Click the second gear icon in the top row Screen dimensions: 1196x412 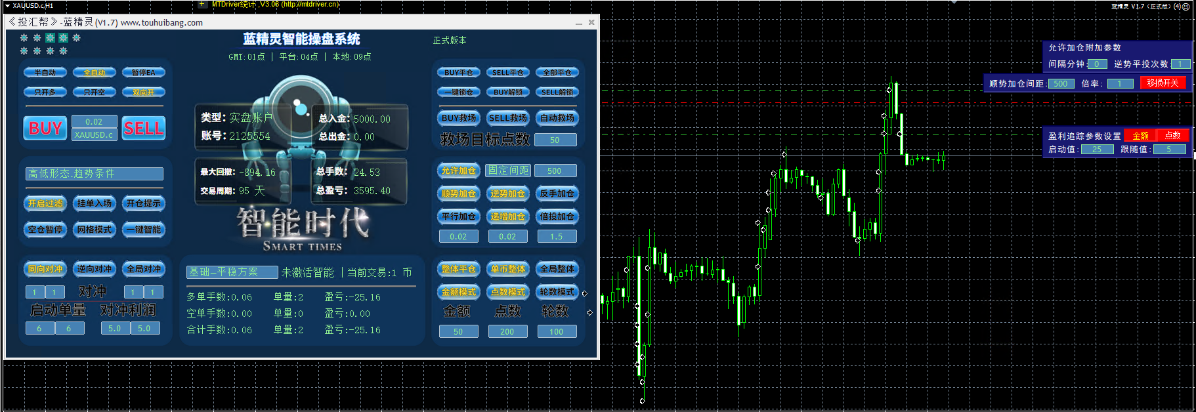point(37,38)
